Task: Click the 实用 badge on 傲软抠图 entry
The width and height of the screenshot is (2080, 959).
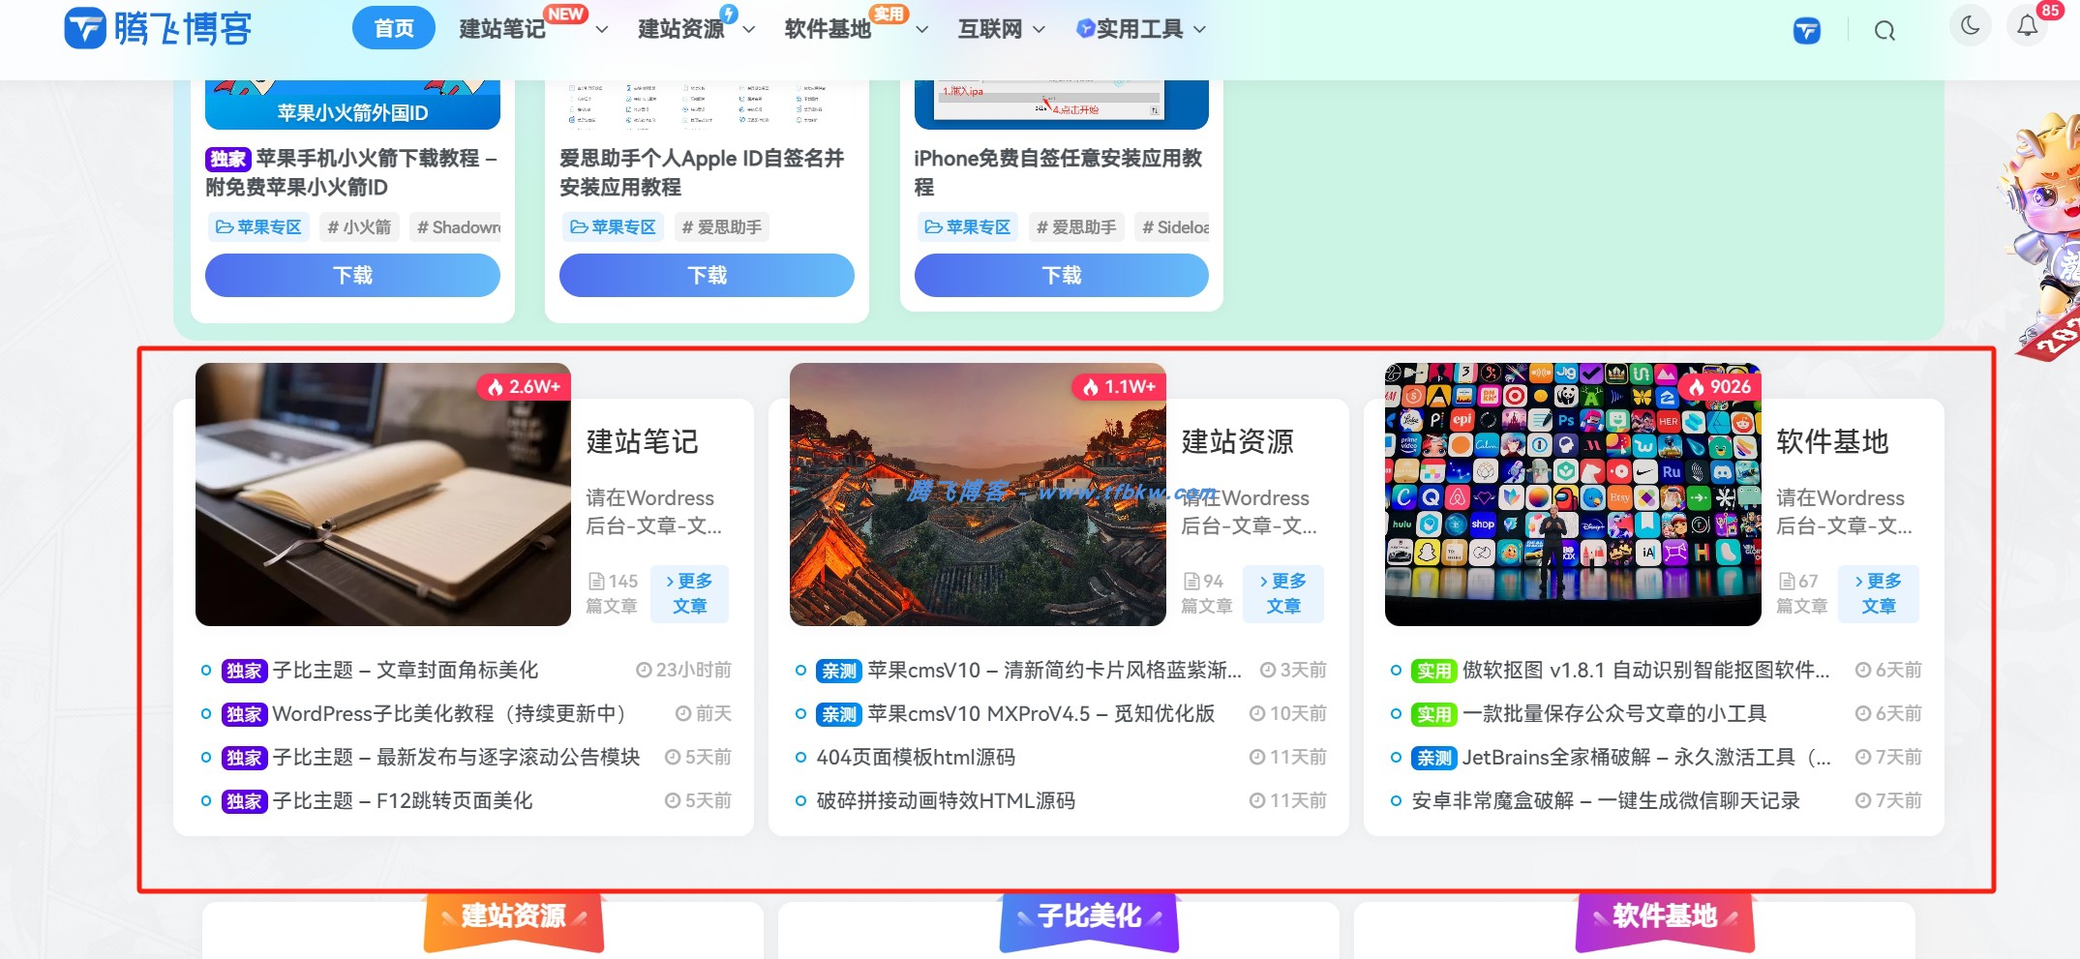Action: point(1432,670)
